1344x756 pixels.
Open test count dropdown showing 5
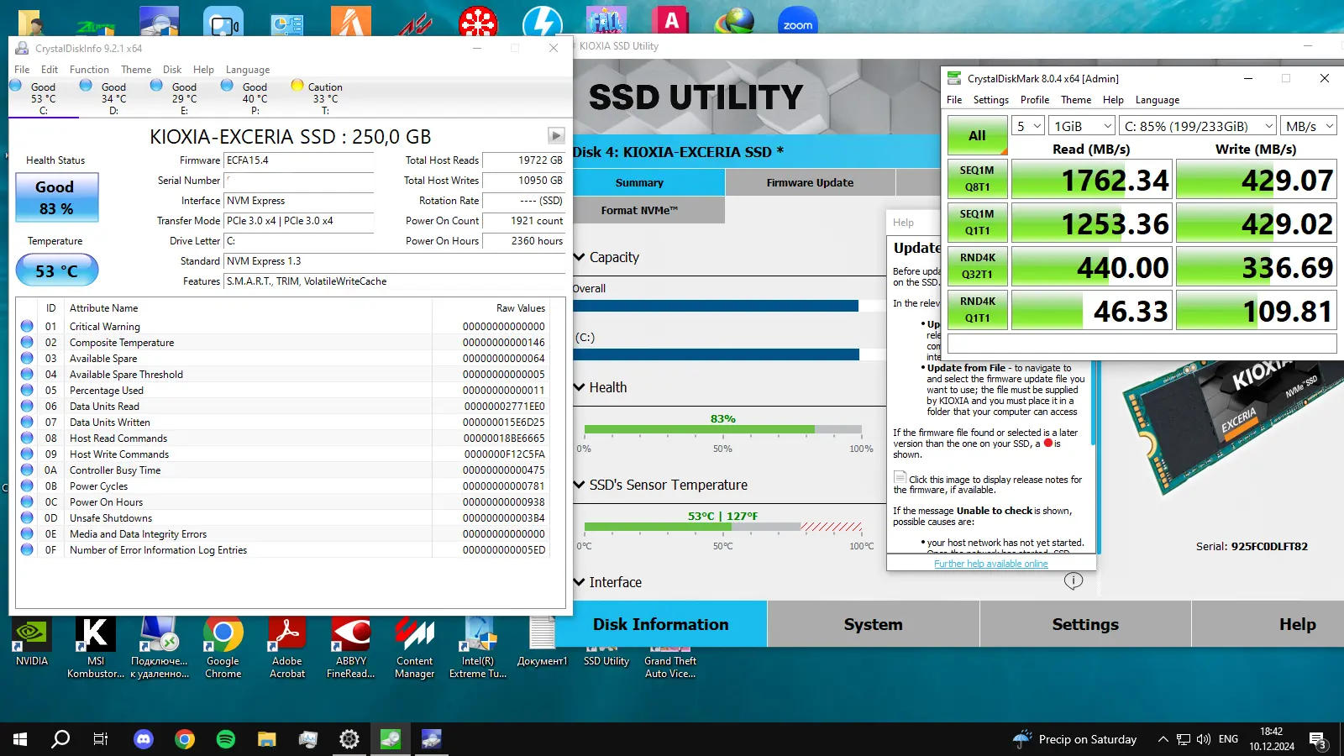pos(1028,126)
